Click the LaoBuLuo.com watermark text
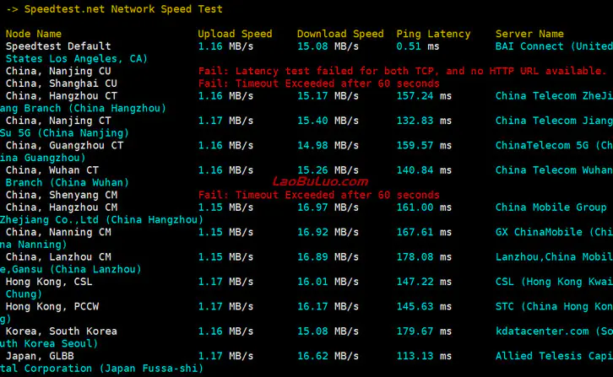Screen dimensions: 613x377 (320, 181)
